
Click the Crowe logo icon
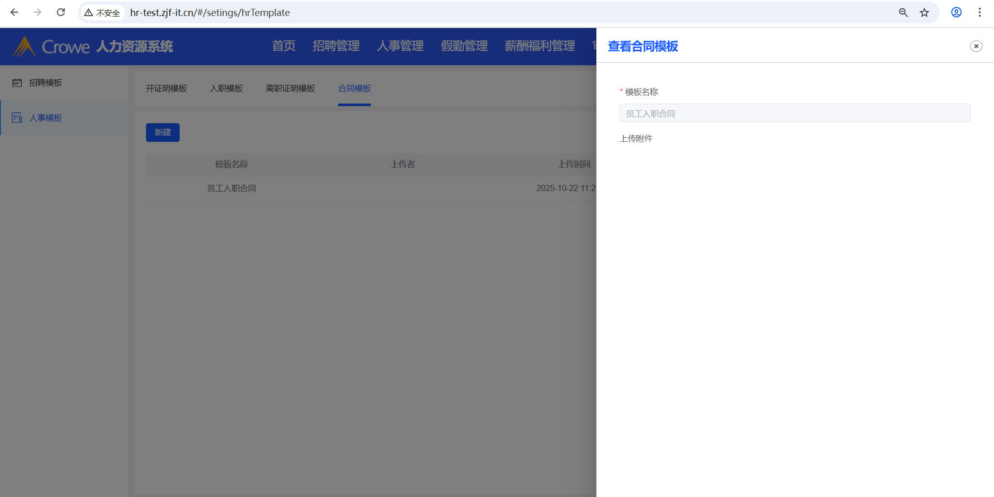pos(24,47)
